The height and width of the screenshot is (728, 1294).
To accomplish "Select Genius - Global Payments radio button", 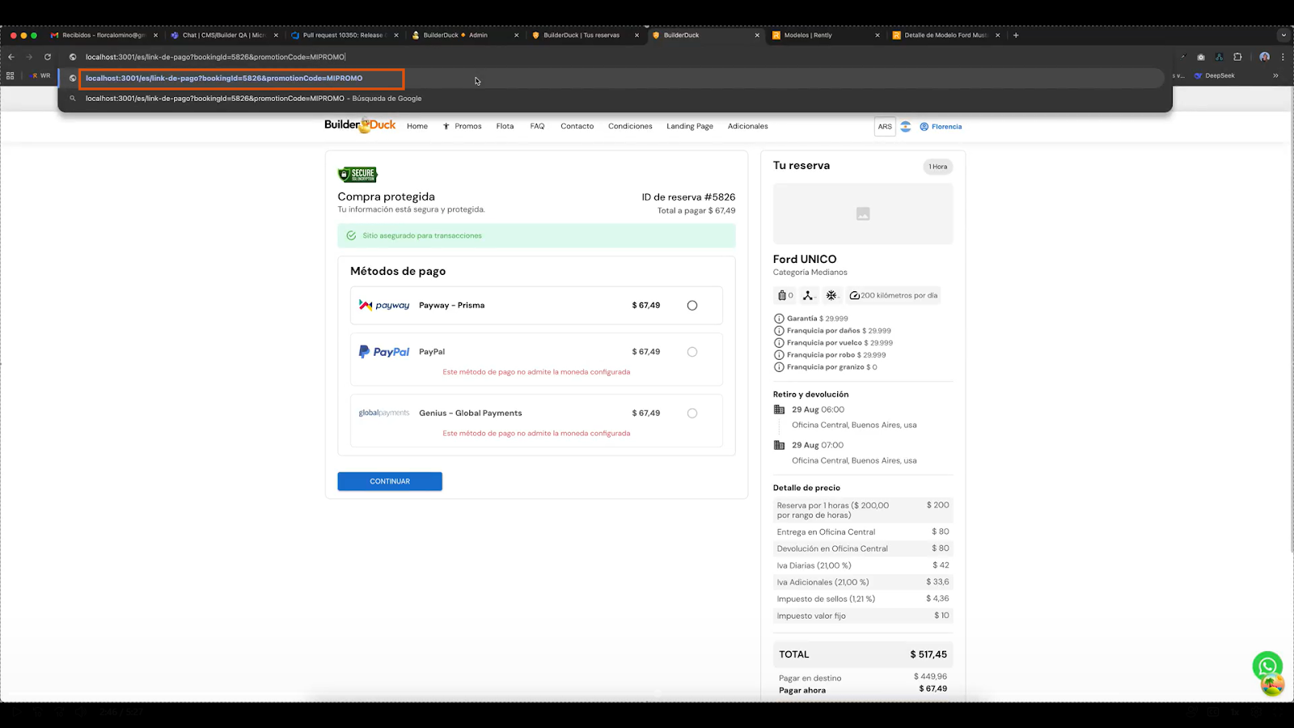I will pyautogui.click(x=691, y=413).
